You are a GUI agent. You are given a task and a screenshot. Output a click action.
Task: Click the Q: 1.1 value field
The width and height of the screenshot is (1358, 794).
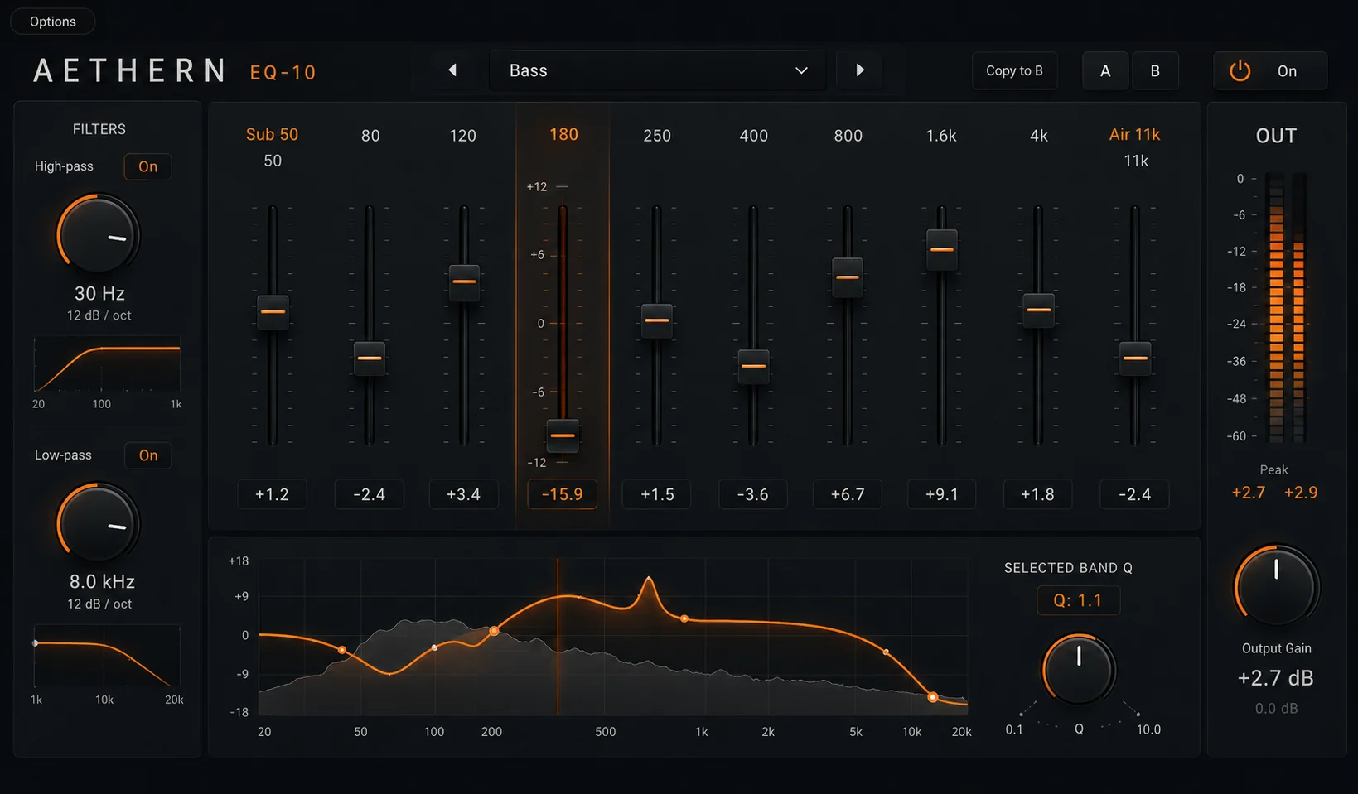click(1078, 600)
